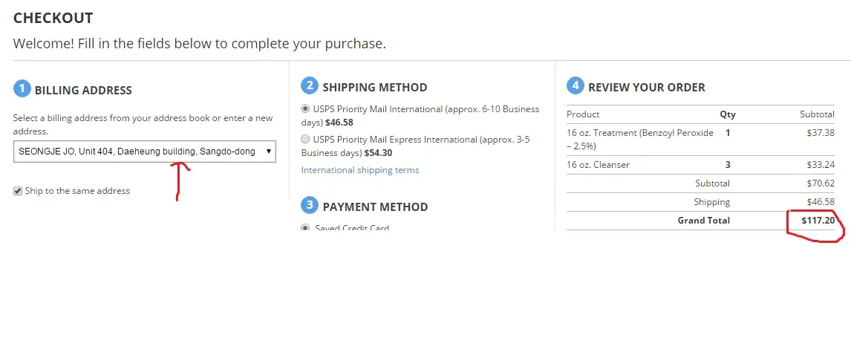
Task: Select the Saved Credit Card payment option
Action: (305, 228)
